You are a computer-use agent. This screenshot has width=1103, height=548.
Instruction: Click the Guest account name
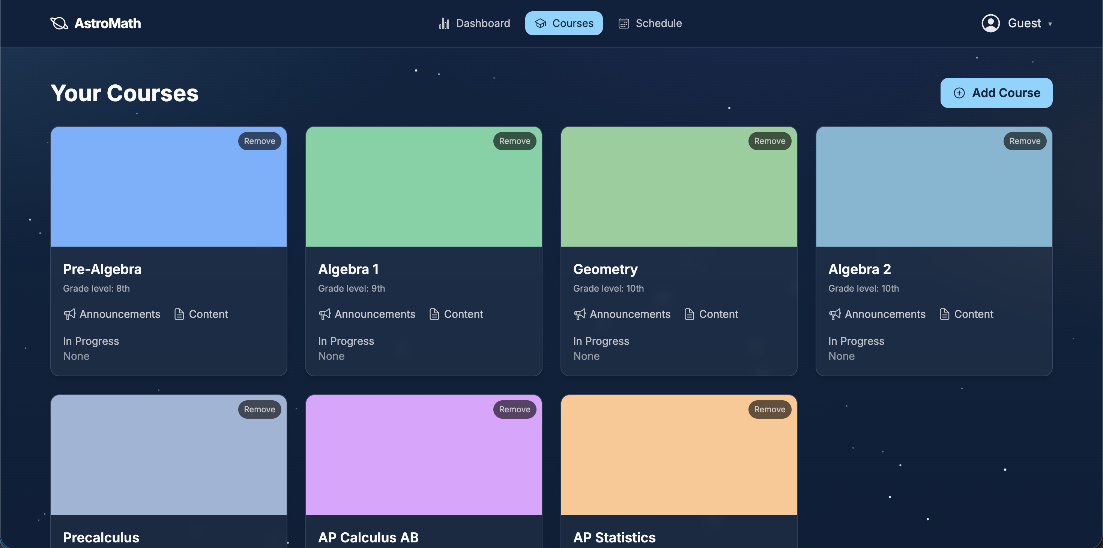pyautogui.click(x=1024, y=23)
